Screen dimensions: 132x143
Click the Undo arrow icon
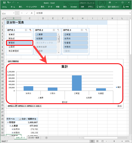(x=8, y=2)
